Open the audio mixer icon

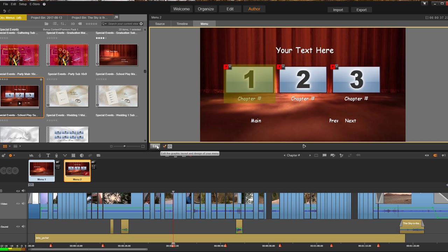tap(31, 155)
